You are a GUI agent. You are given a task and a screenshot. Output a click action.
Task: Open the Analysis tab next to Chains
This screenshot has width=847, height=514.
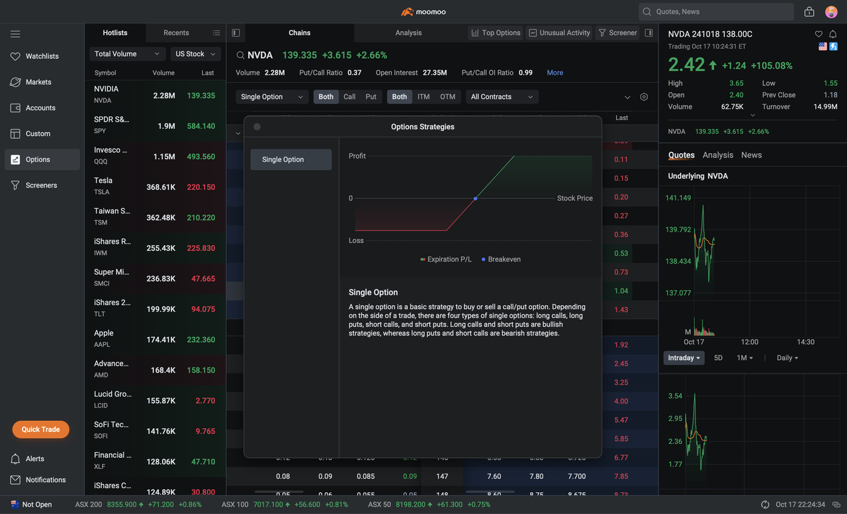click(408, 33)
